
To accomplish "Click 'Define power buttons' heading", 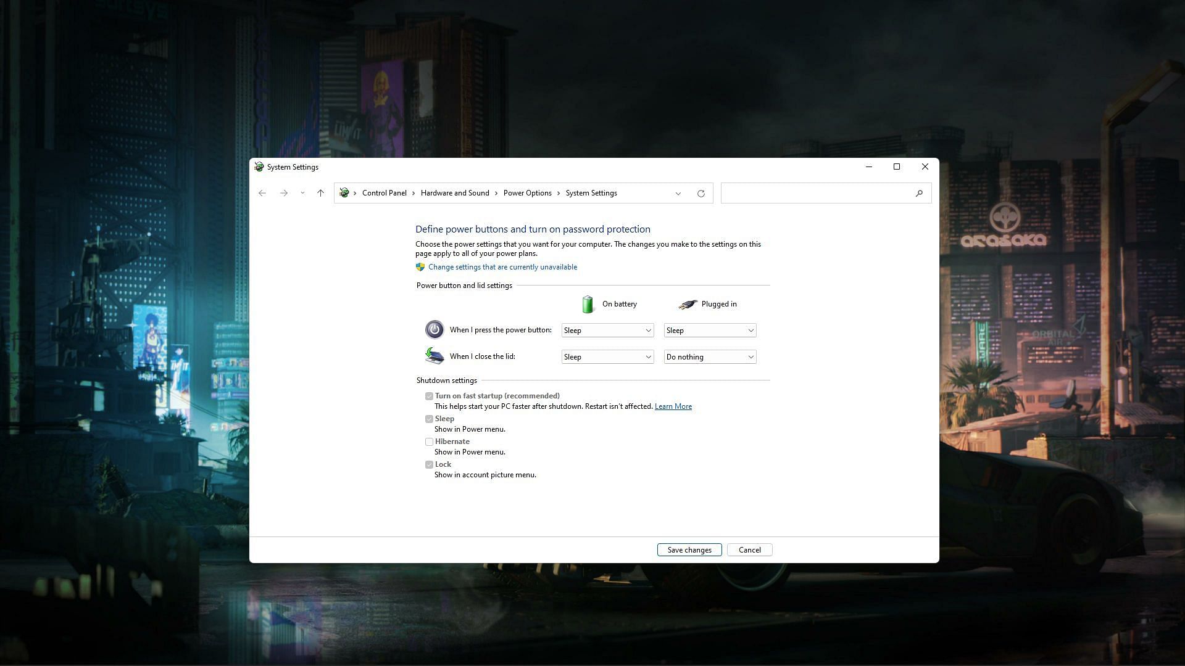I will coord(533,229).
